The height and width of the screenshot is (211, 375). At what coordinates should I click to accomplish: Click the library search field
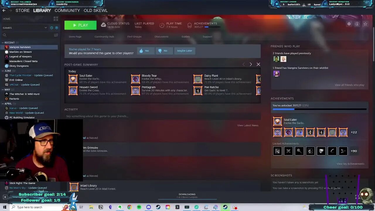point(28,35)
